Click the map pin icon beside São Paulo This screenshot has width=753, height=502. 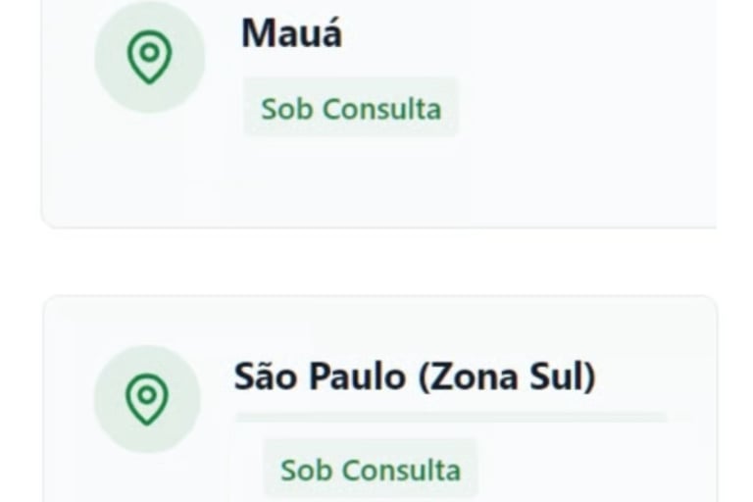tap(147, 400)
